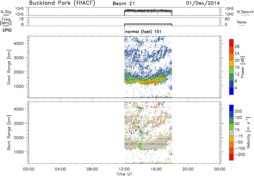Screen dimensions: 254x176
Task: Click the 4 value on Power colorbar
Action: [x=236, y=88]
